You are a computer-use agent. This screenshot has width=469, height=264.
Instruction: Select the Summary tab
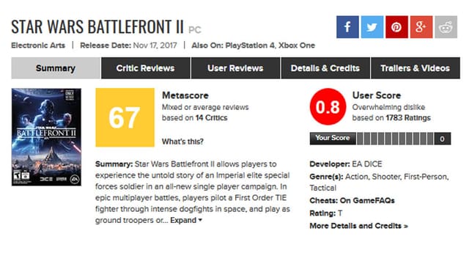pyautogui.click(x=56, y=68)
